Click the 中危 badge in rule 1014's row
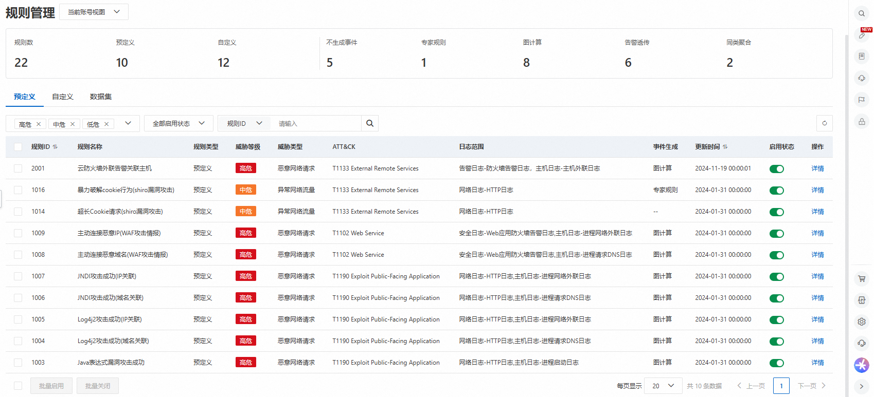The image size is (874, 397). (246, 212)
